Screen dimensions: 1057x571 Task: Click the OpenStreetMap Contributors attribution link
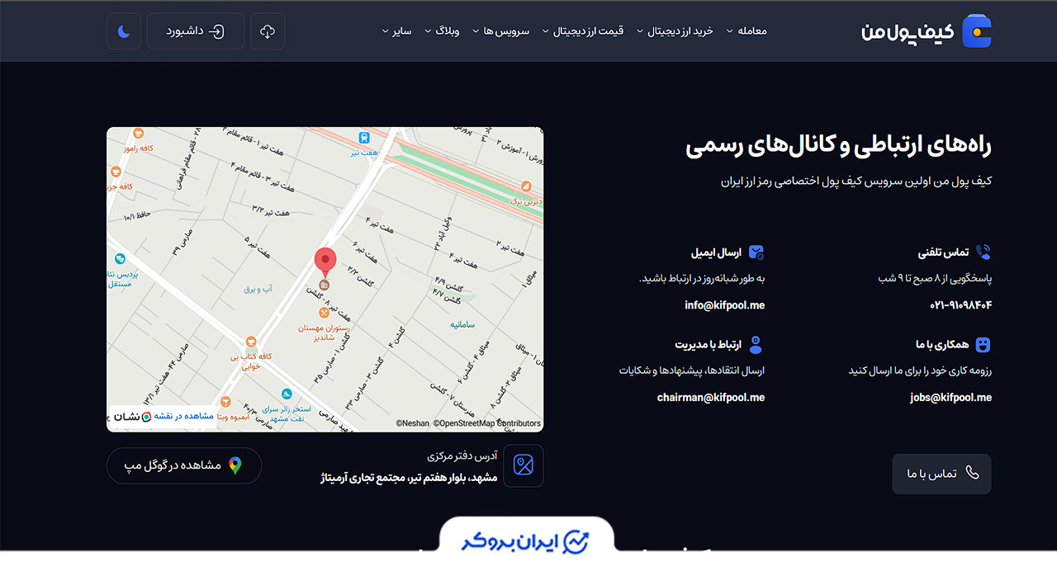tap(487, 423)
